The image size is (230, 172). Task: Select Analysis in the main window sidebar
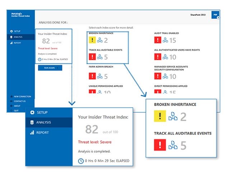[21, 37]
